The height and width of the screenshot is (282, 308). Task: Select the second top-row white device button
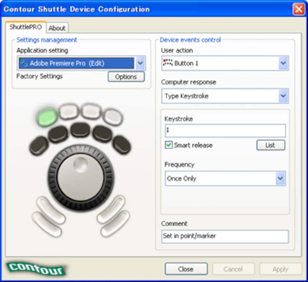pos(69,111)
